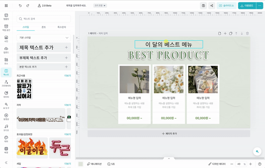Click the background color swatch in bottom bar
265x168 pixels.
click(80, 164)
